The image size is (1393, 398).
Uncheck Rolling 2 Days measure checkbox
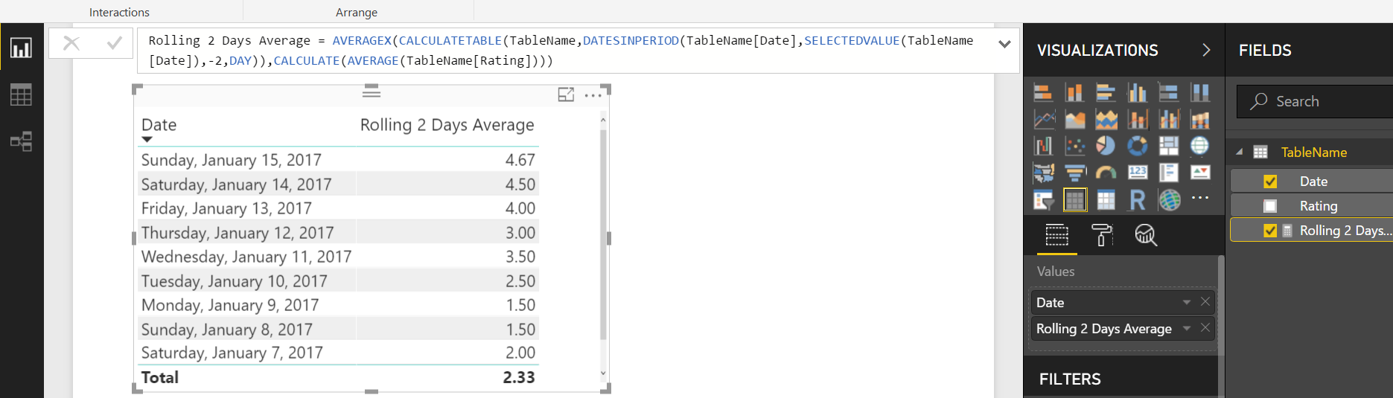[x=1270, y=231]
